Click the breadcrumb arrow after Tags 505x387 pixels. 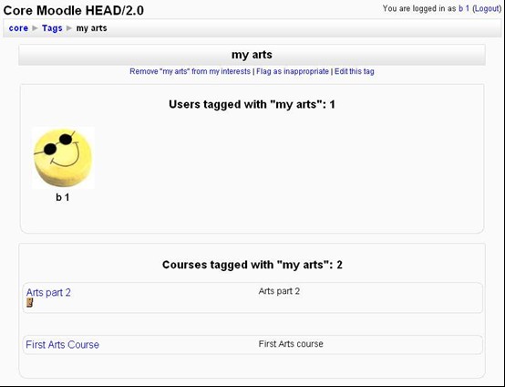click(69, 28)
